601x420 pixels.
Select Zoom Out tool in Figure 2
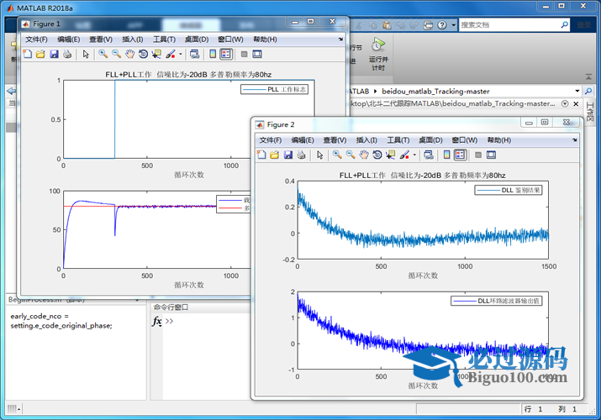tap(351, 155)
